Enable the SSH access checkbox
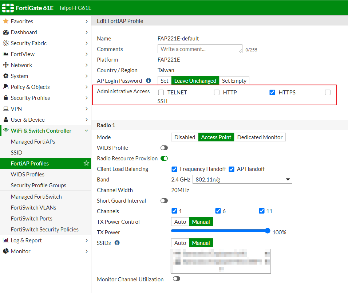Image resolution: width=348 pixels, height=293 pixels. pos(328,93)
